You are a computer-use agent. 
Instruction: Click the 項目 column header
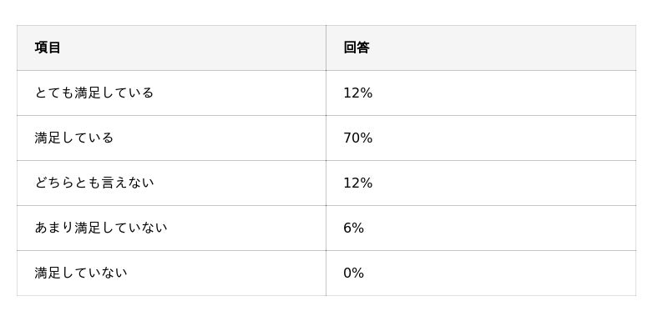(x=171, y=48)
